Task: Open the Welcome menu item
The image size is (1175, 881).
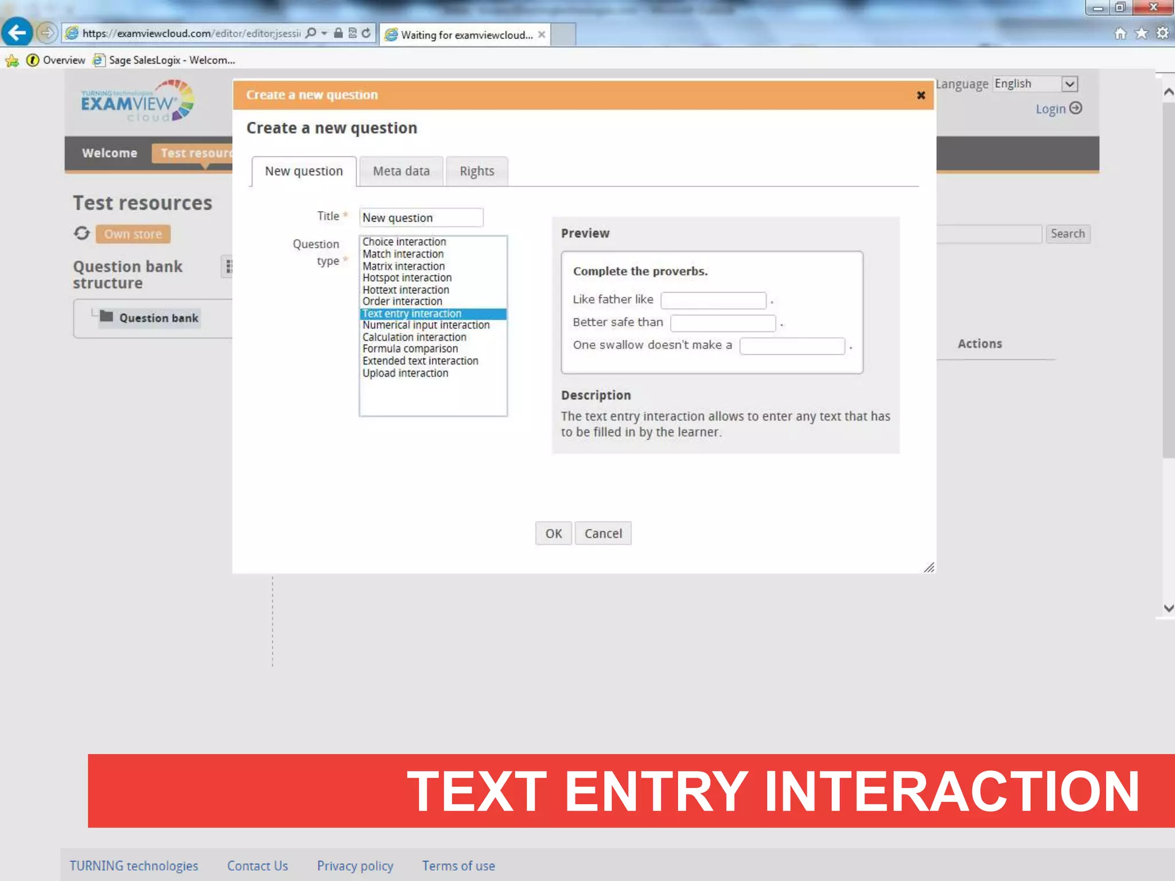Action: tap(110, 153)
